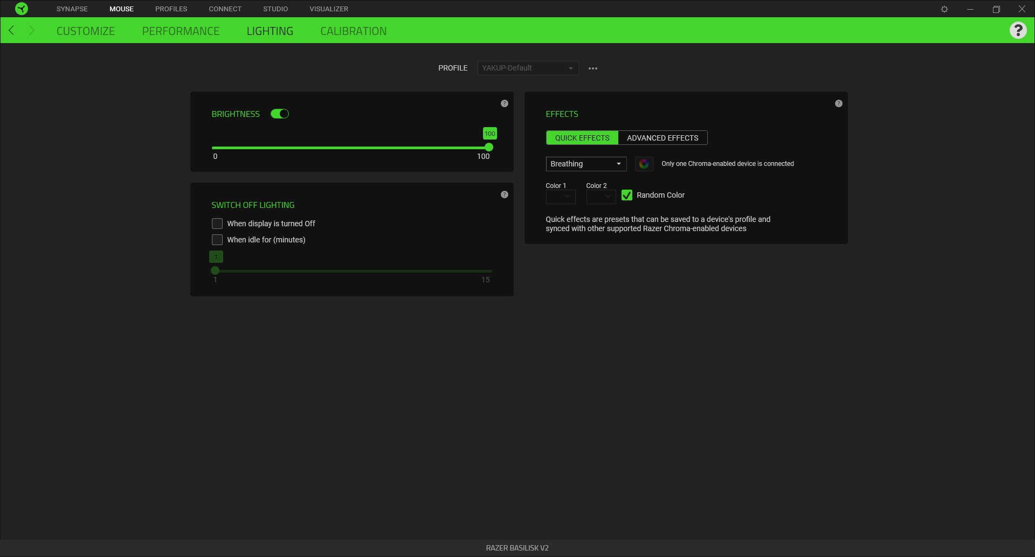Go forward with right arrow
This screenshot has width=1035, height=557.
pyautogui.click(x=32, y=30)
